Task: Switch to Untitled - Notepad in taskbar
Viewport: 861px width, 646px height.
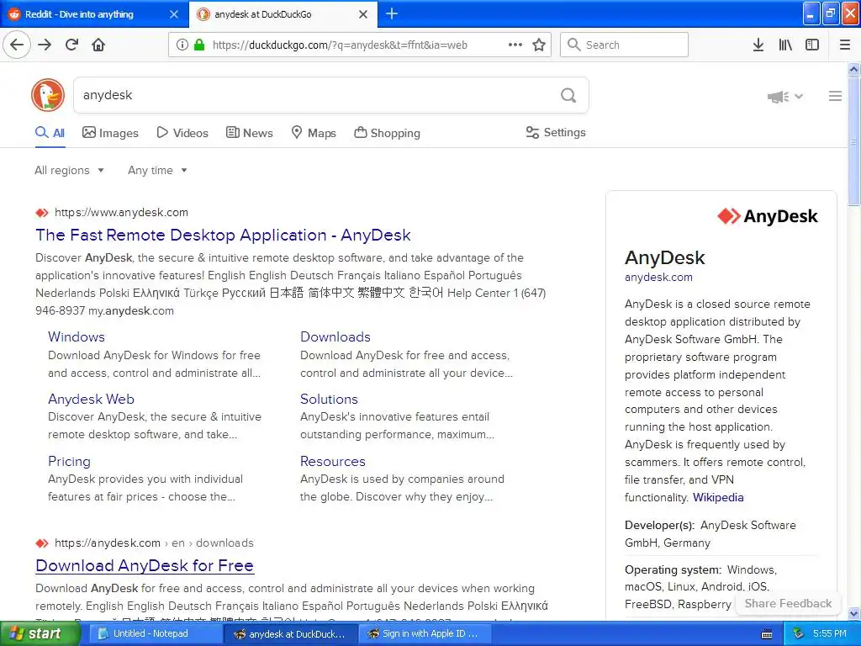Action: (154, 634)
